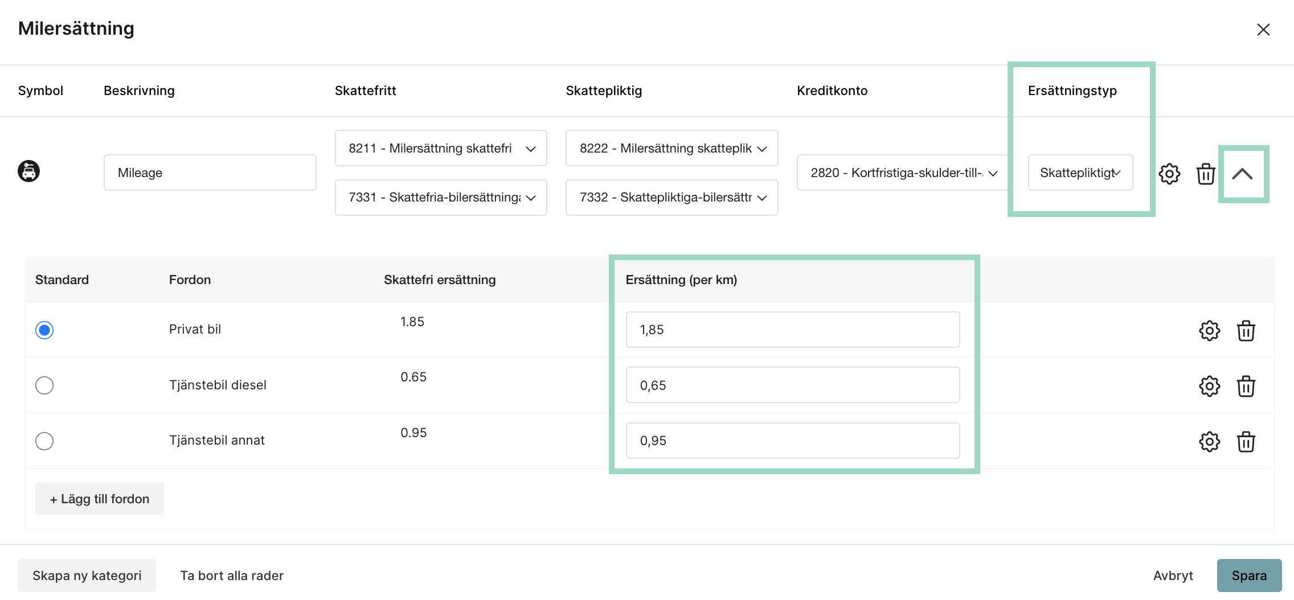Viewport: 1294px width, 600px height.
Task: Delete the Tjänstebil annat vehicle row
Action: point(1246,442)
